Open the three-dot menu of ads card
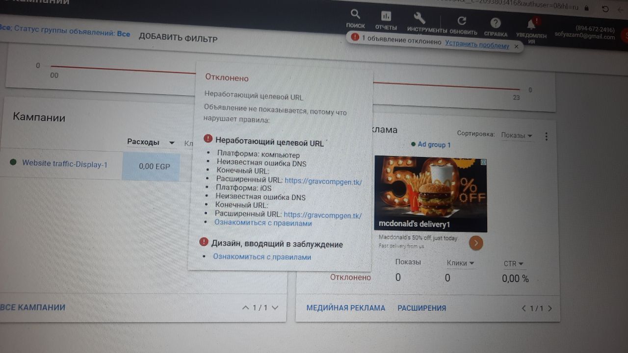 click(547, 137)
